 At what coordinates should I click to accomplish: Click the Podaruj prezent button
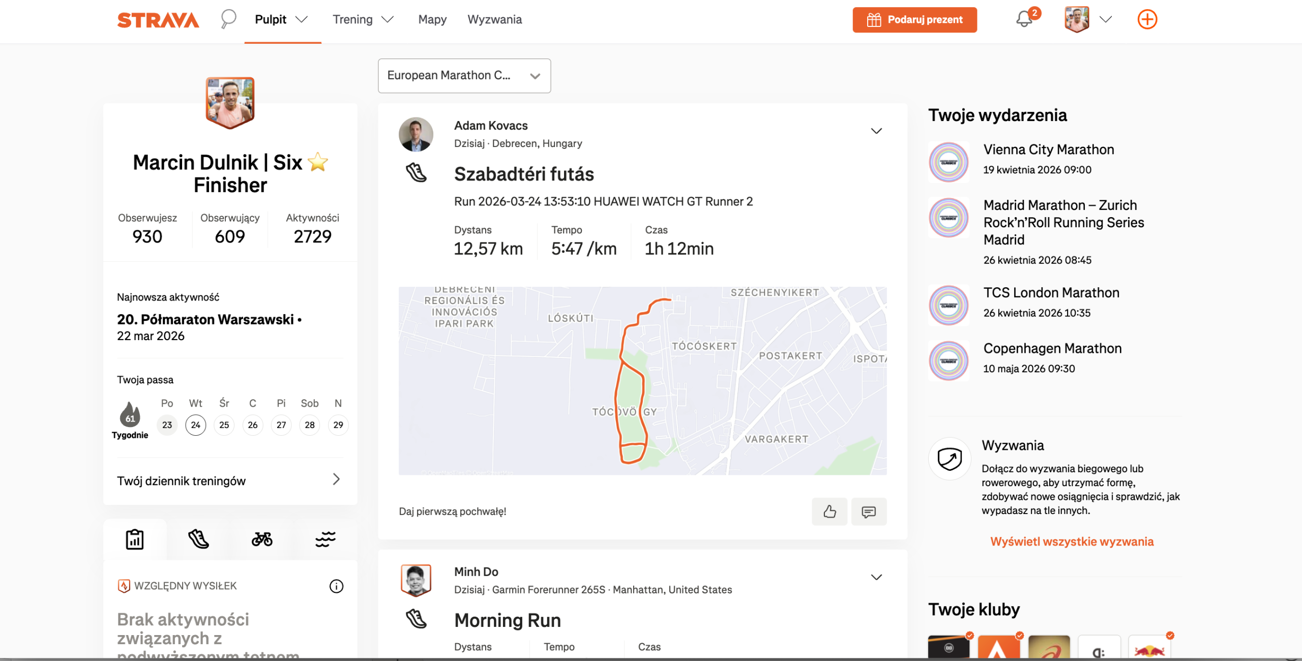[x=914, y=20]
